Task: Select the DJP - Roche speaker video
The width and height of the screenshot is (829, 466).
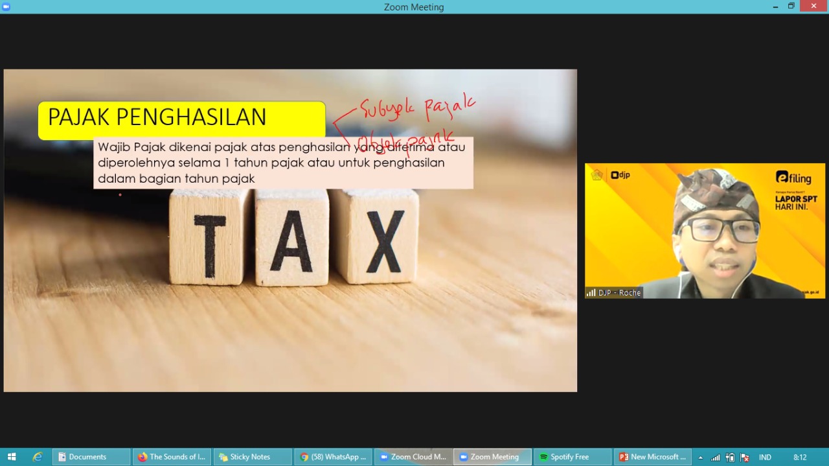Action: [705, 230]
